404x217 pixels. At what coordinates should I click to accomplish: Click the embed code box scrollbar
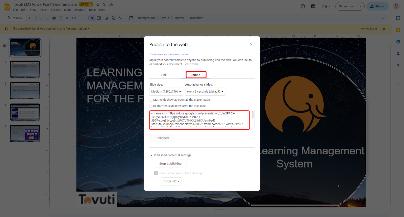point(253,115)
